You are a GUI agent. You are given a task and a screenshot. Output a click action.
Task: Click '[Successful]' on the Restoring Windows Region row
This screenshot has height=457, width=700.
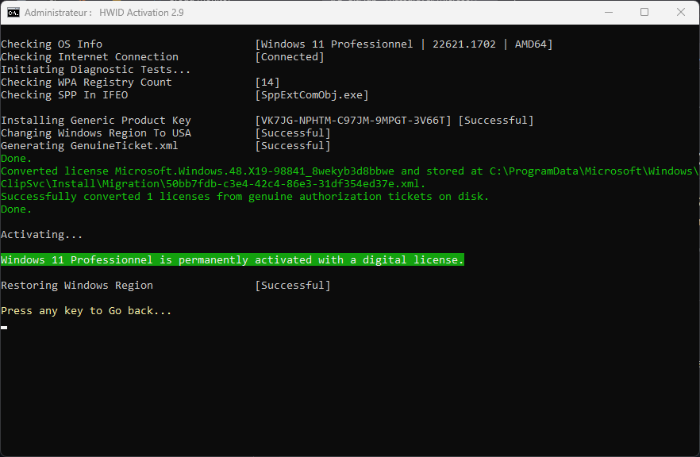[292, 286]
